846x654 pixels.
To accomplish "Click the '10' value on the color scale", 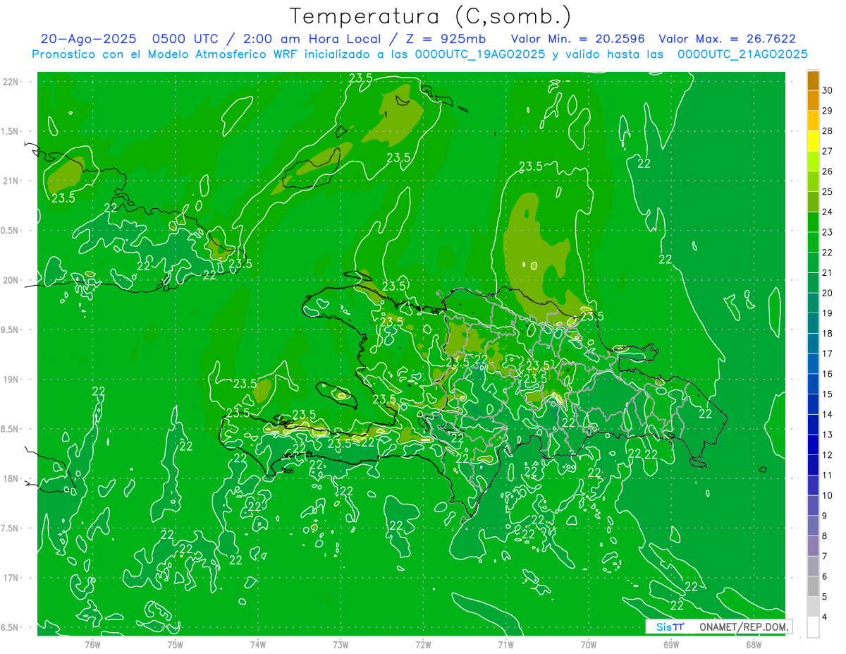I will click(x=827, y=495).
